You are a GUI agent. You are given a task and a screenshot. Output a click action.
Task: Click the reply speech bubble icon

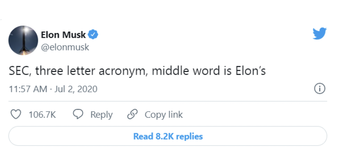pos(78,115)
